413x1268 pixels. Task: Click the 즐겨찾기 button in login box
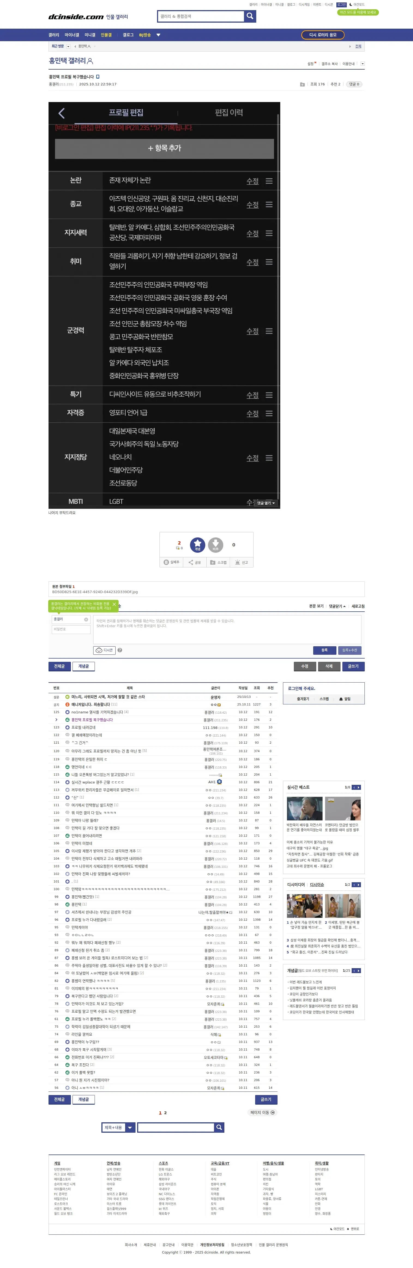(x=303, y=699)
